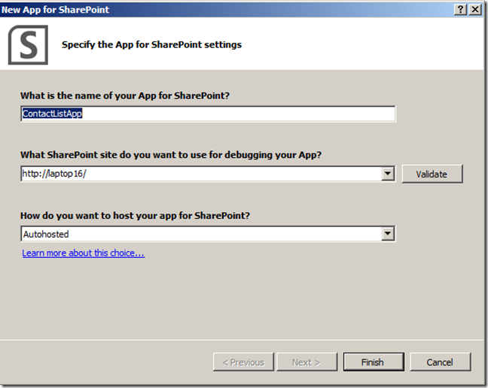Screen dimensions: 488x388
Task: Click the 'What SharePoint site' debugging question label
Action: [171, 155]
